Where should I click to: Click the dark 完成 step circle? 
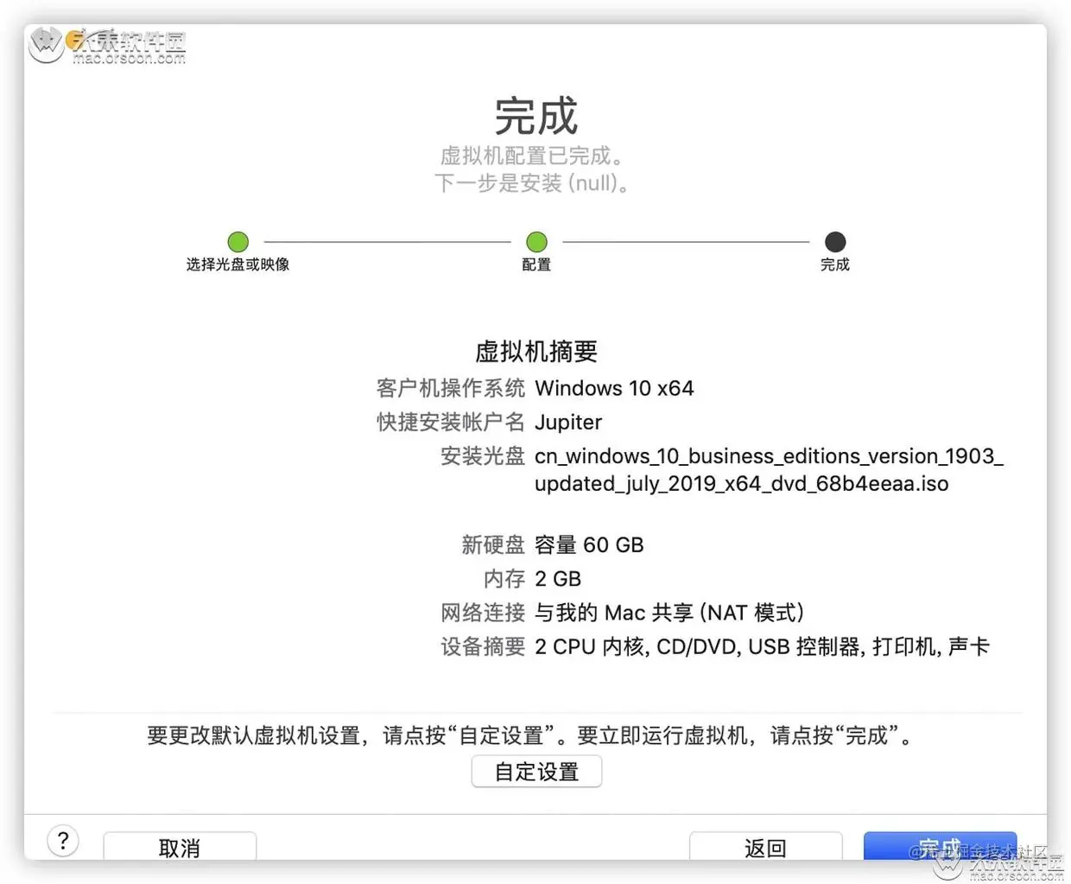(835, 241)
